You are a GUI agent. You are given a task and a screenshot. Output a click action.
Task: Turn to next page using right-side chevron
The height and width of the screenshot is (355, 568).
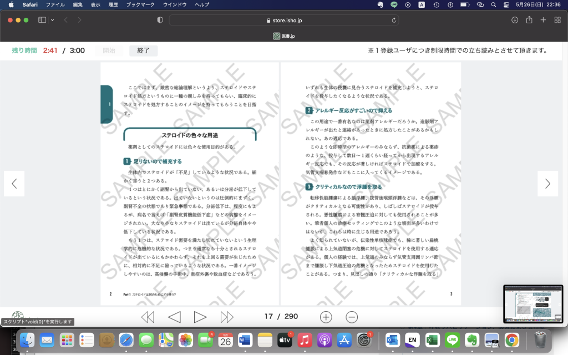coord(547,184)
